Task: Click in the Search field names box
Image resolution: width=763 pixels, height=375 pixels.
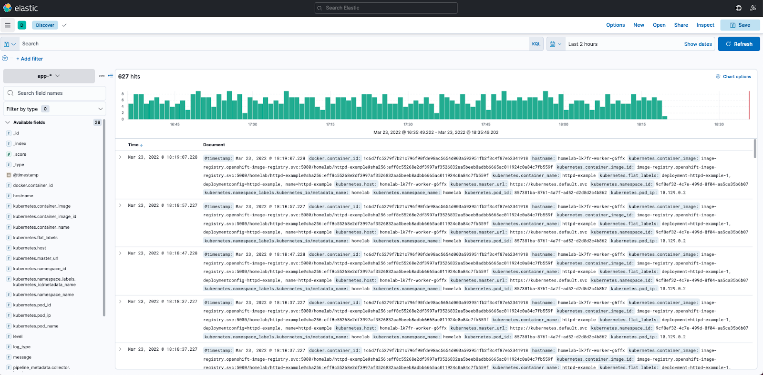Action: point(55,93)
